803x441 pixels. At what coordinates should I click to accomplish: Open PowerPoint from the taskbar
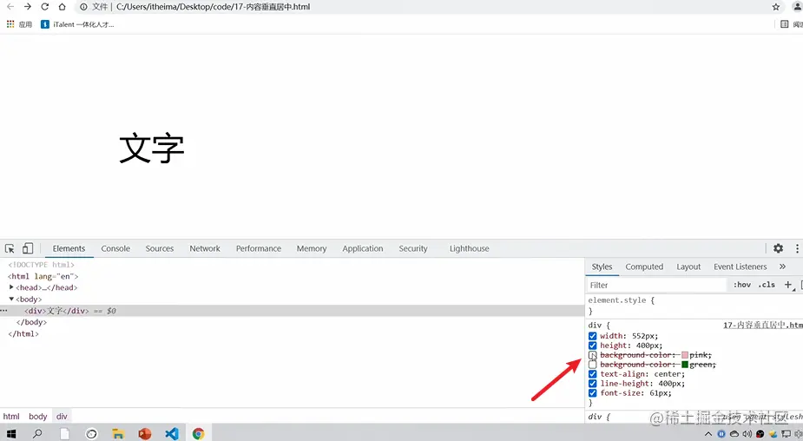coord(145,434)
